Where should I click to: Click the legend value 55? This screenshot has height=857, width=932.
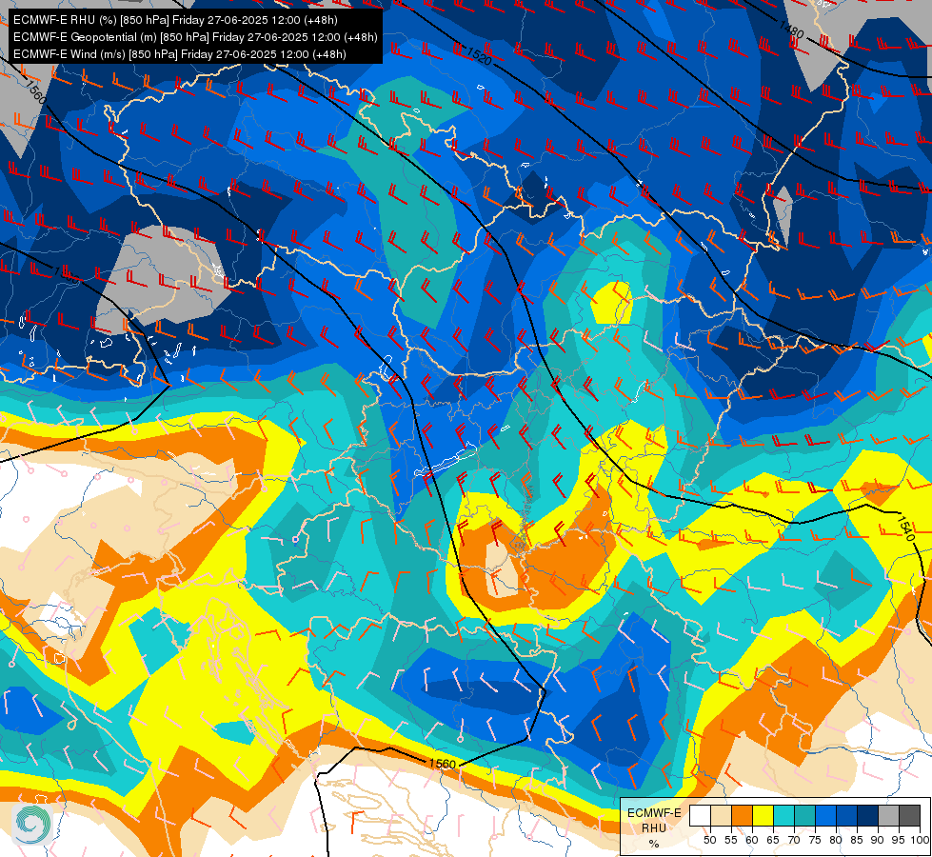[731, 840]
